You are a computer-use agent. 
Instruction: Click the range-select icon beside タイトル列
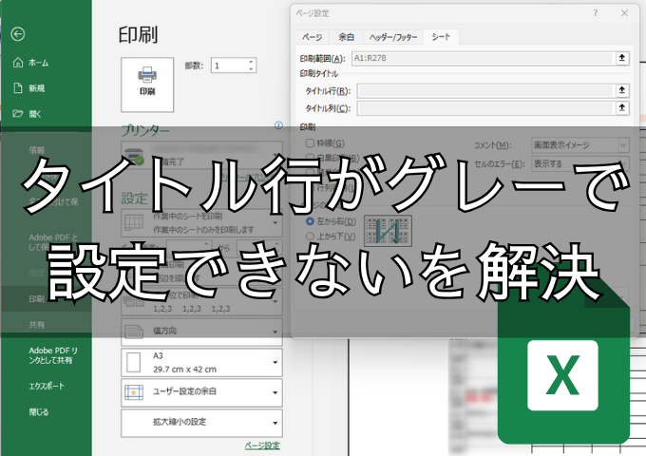[622, 108]
